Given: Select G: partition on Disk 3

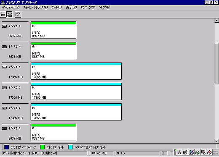Looking at the screenshot, I should tap(53, 30).
